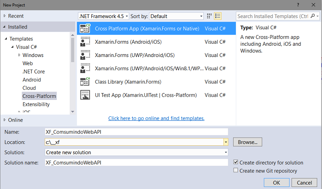Viewport: 322px width, 189px height.
Task: Click the search magnifier icon
Action: click(x=313, y=16)
